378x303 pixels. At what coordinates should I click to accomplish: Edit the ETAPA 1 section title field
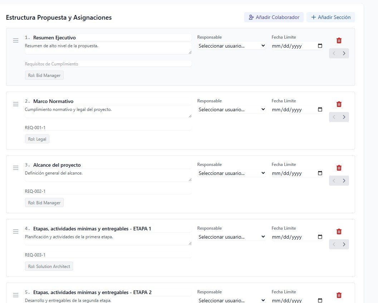point(112,229)
